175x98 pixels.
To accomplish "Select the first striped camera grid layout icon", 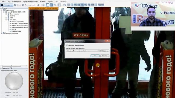I will point(69,5).
